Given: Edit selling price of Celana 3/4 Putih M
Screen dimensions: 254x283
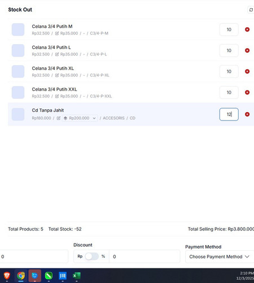Looking at the screenshot, I should tap(57, 33).
